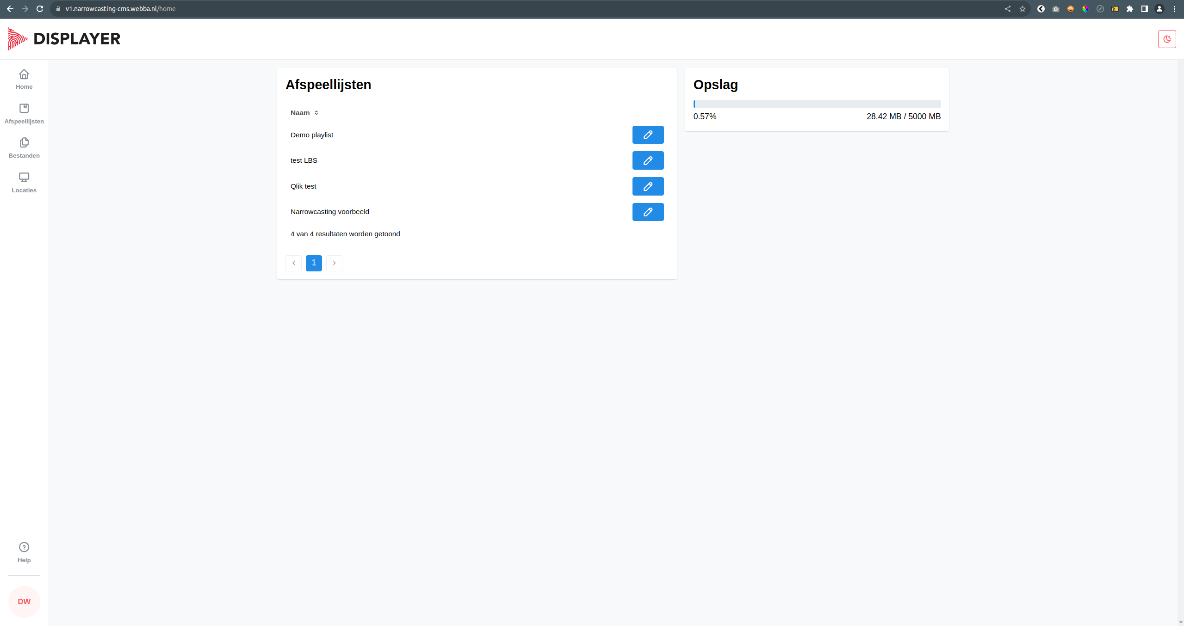Select page 1 in the pagination
The height and width of the screenshot is (626, 1184).
(314, 263)
